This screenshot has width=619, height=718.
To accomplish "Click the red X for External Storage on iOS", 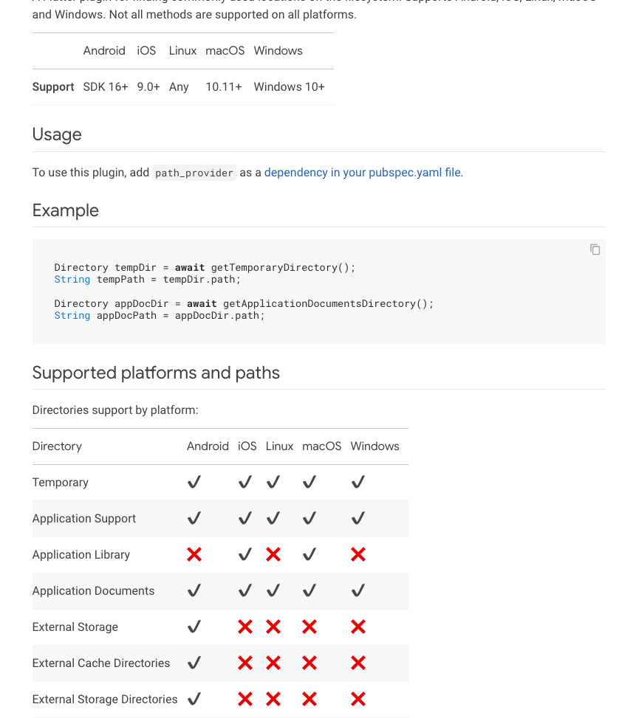I will tap(245, 626).
